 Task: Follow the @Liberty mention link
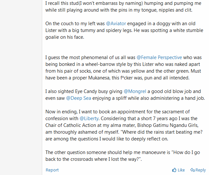point(89,118)
